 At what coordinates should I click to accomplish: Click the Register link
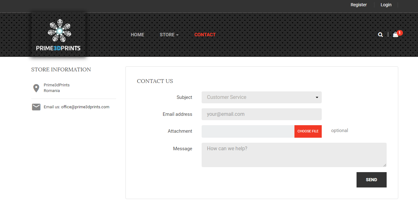pos(359,5)
